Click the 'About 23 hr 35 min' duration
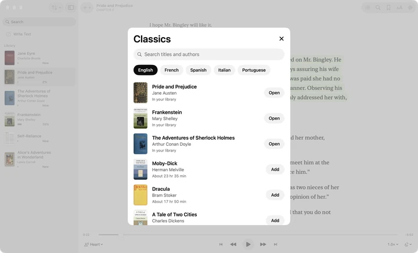Image resolution: width=418 pixels, height=253 pixels. pyautogui.click(x=169, y=176)
